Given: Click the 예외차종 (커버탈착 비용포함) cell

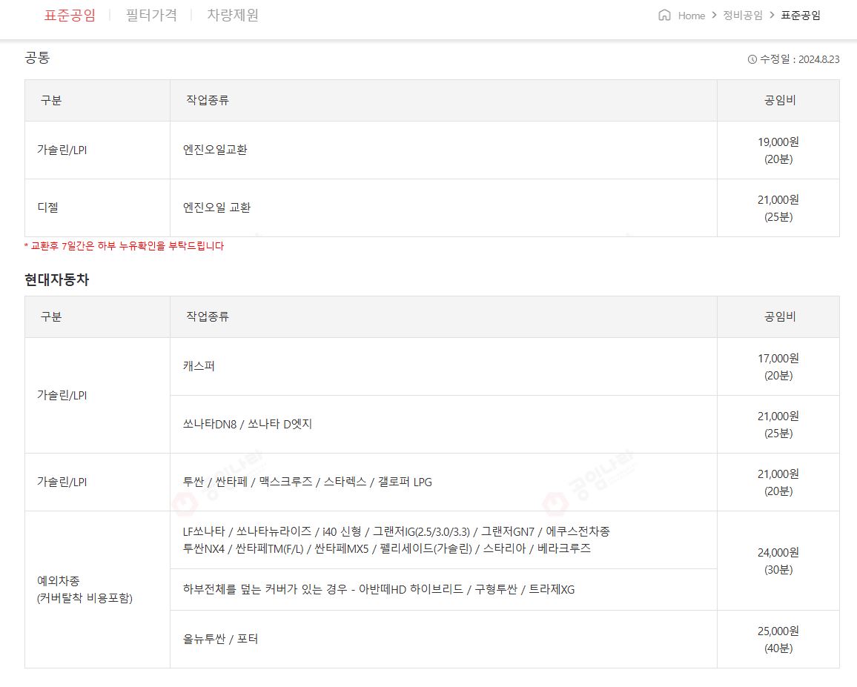Looking at the screenshot, I should (97, 590).
